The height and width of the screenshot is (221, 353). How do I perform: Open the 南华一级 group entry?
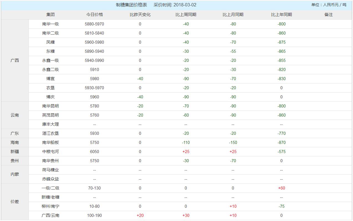50,24
